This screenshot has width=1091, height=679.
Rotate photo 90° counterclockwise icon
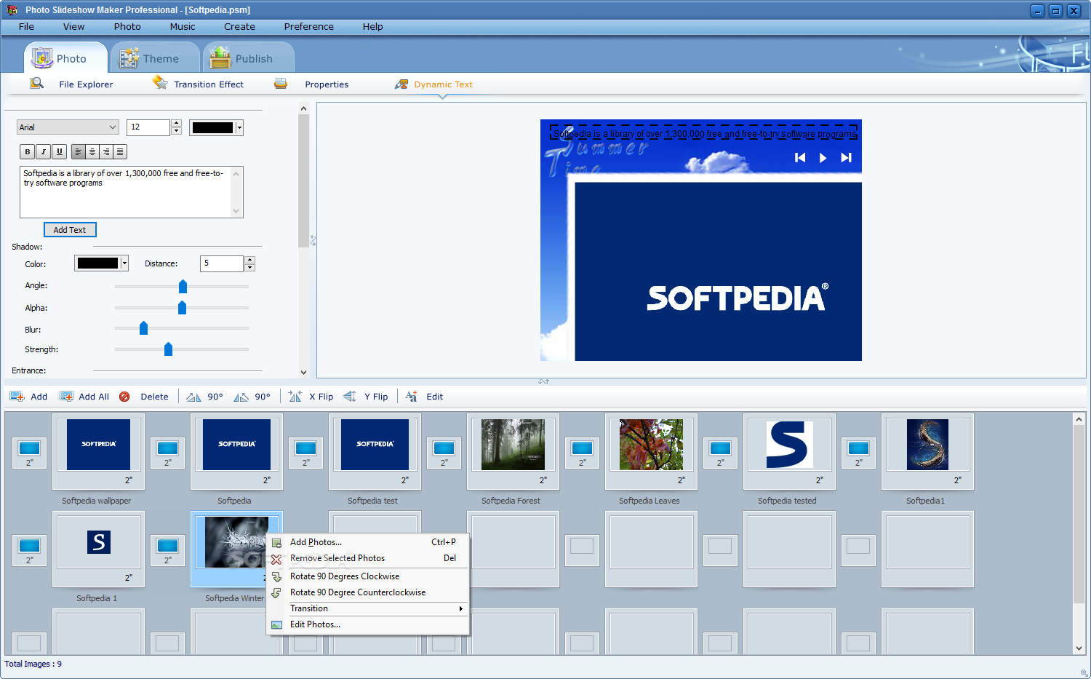(x=241, y=397)
